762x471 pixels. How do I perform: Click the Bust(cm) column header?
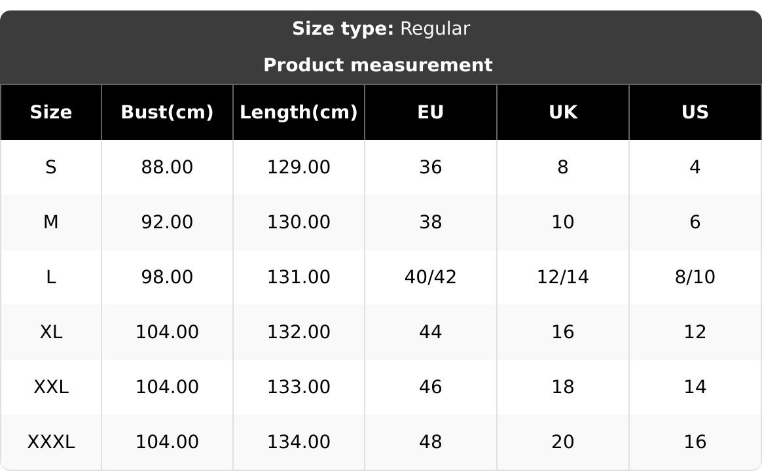167,113
